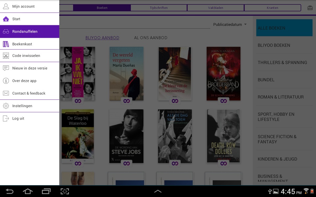Screen dimensions: 316x197
Task: Select the Rondsnuffelen glasses icon
Action: click(6, 32)
